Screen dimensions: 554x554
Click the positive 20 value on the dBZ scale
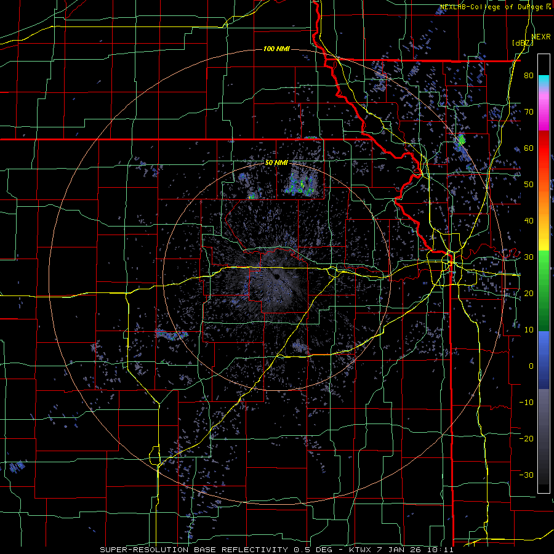coord(529,293)
